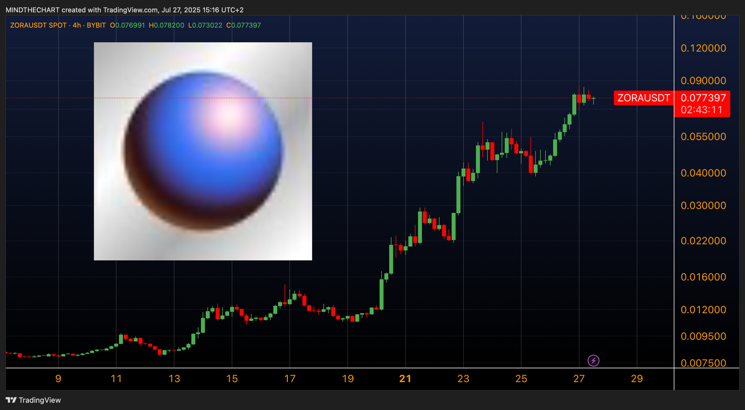
Task: Click the 0.090000 price axis label
Action: (x=703, y=81)
